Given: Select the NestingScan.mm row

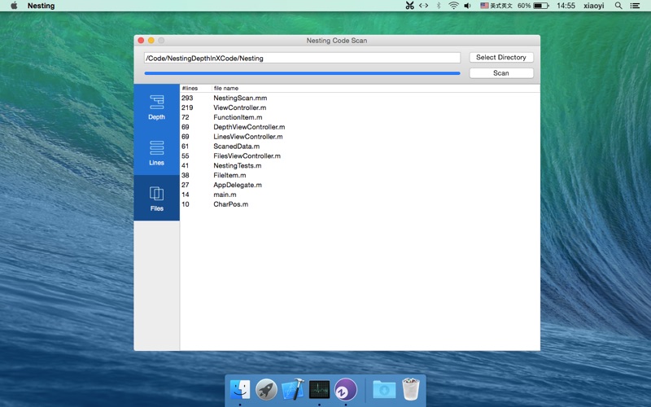Looking at the screenshot, I should [360, 98].
